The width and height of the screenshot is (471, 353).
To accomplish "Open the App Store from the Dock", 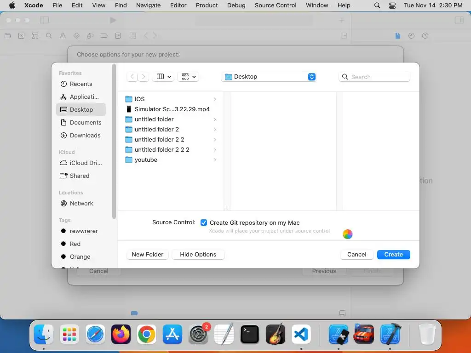I will point(172,334).
